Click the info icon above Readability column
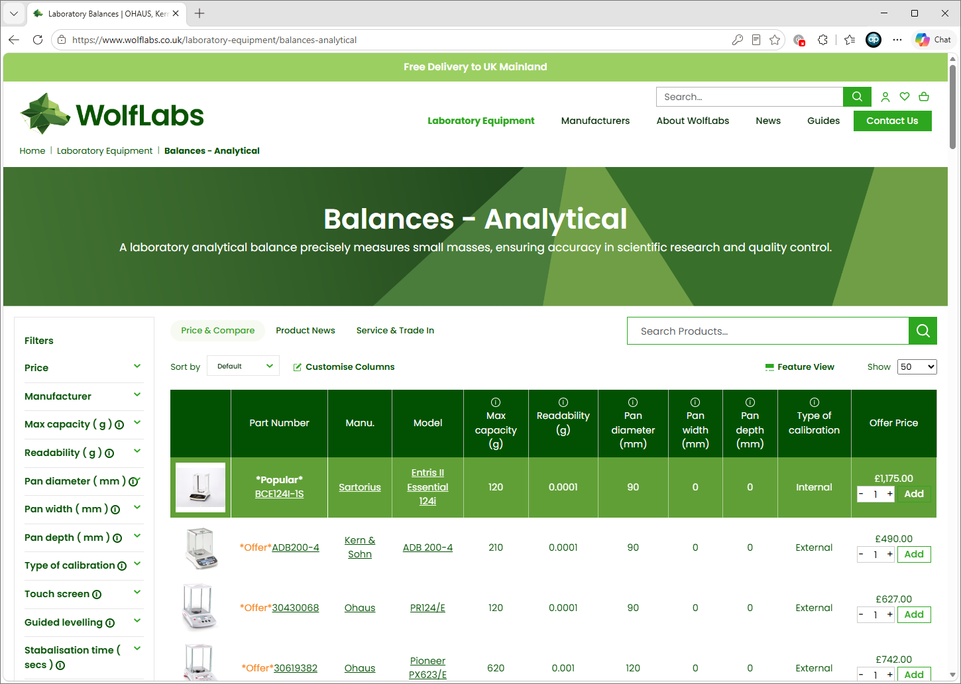 coord(563,402)
